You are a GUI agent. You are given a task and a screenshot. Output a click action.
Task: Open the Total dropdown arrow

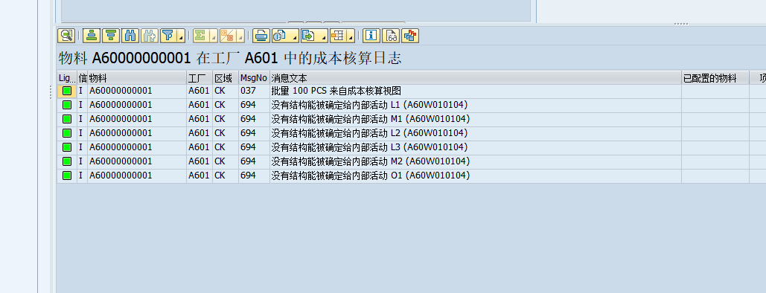(214, 36)
